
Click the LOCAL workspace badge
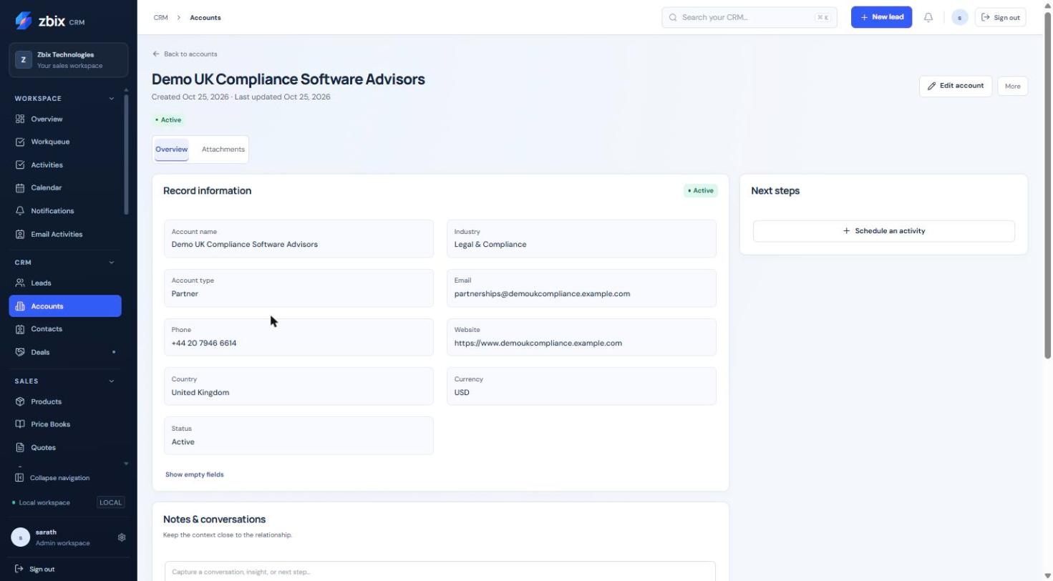110,502
